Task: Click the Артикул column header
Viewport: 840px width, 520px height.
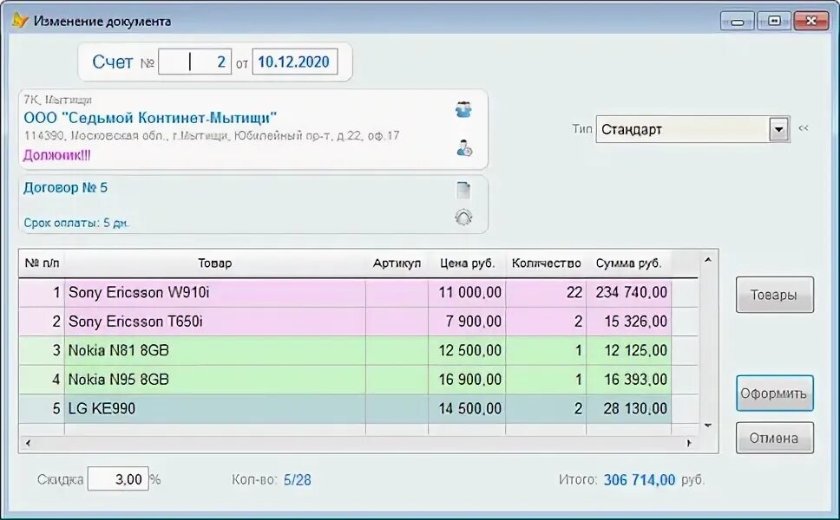Action: coord(397,263)
